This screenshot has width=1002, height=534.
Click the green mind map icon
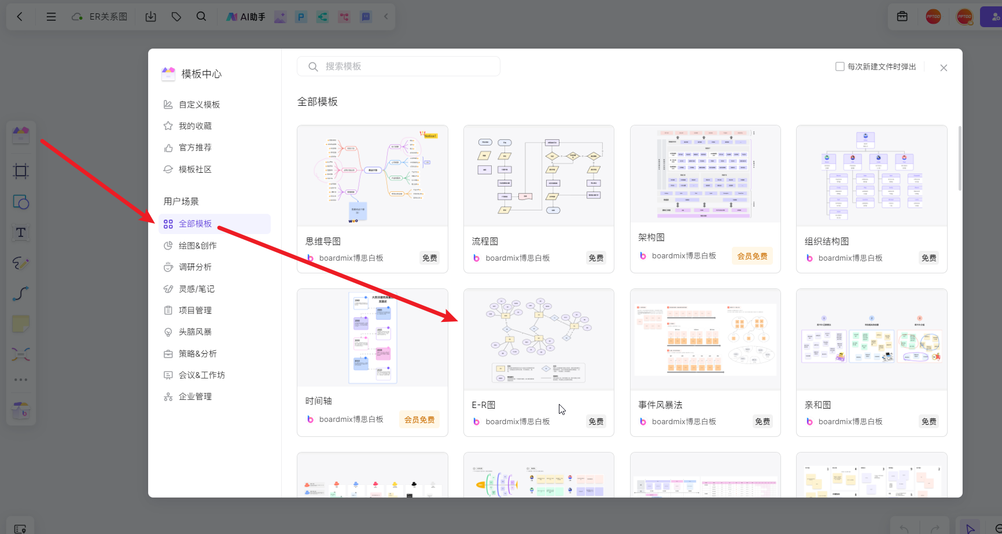click(322, 17)
